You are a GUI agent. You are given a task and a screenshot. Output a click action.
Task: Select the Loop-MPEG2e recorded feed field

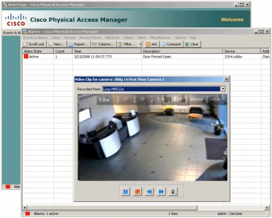[x=161, y=89]
